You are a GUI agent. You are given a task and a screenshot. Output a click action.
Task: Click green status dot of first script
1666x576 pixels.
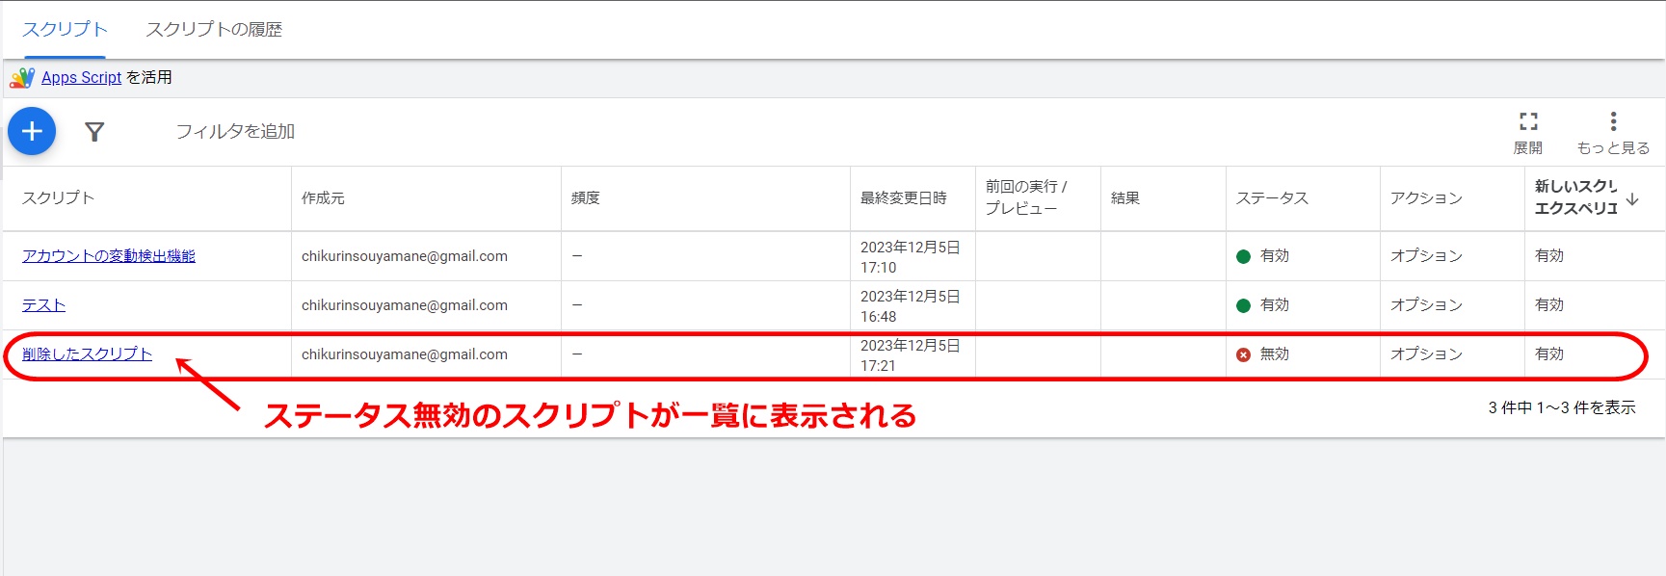[x=1243, y=256]
